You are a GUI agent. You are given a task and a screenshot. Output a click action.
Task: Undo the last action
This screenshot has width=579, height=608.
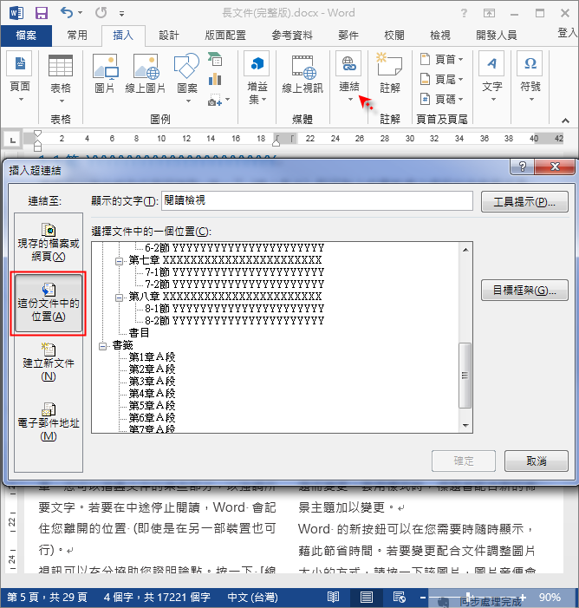pyautogui.click(x=67, y=13)
